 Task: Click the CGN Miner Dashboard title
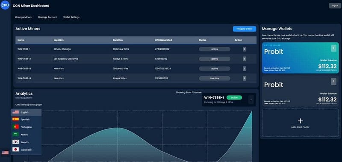point(31,6)
